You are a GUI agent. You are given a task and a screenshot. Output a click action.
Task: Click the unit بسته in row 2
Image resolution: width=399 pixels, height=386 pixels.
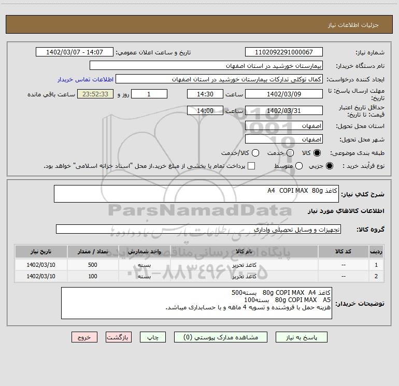(144, 276)
